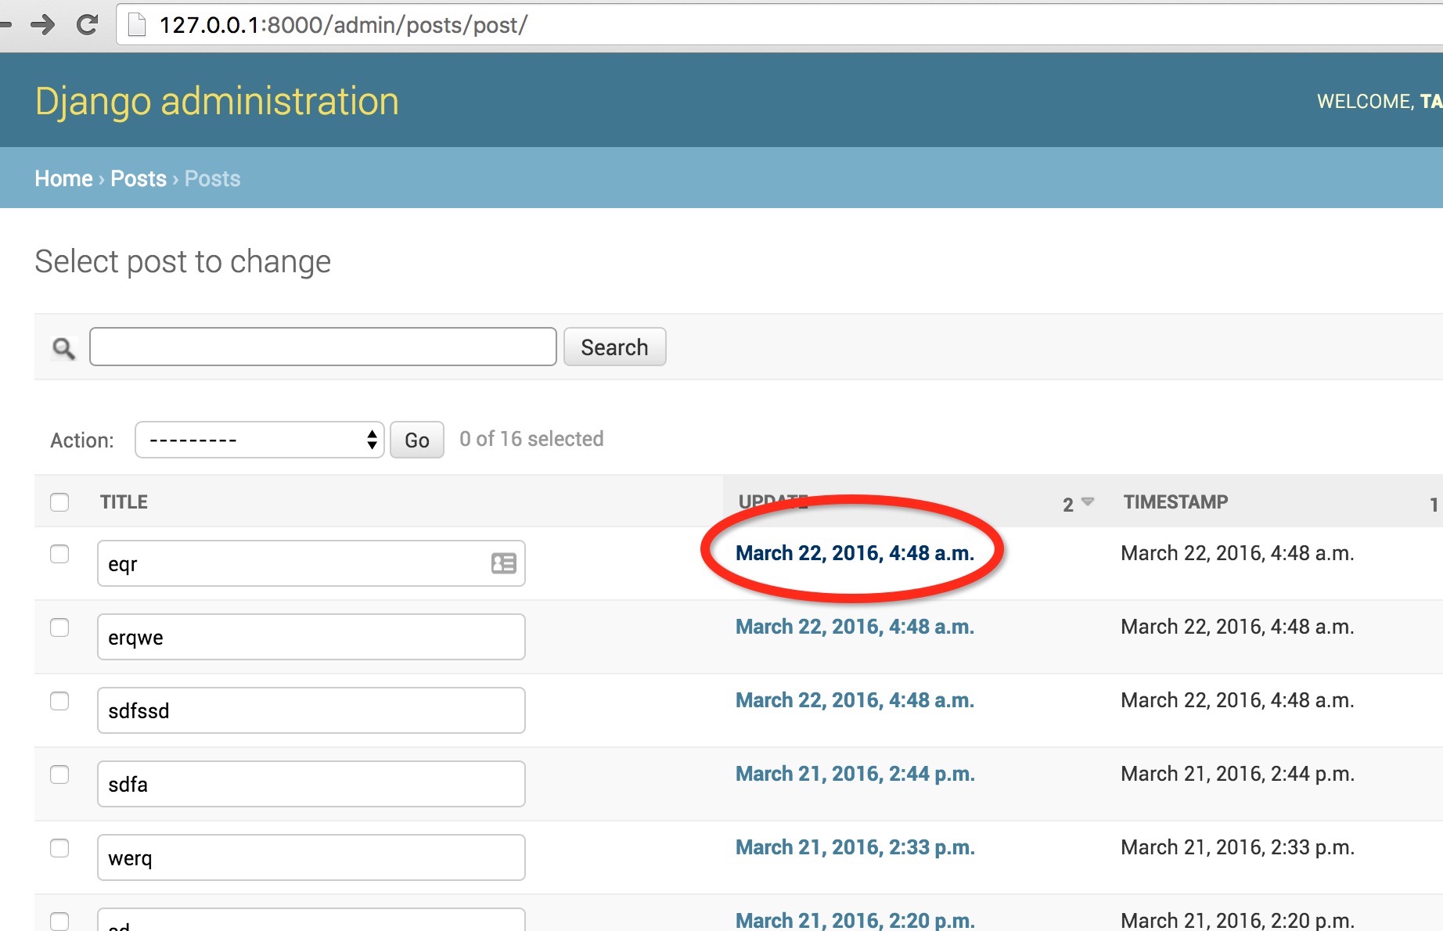The image size is (1443, 931).
Task: Click the sort priority number 2
Action: click(x=1068, y=505)
